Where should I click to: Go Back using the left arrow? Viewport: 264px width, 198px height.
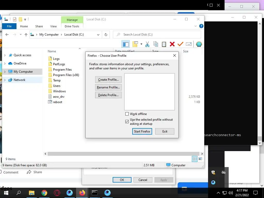(x=7, y=35)
